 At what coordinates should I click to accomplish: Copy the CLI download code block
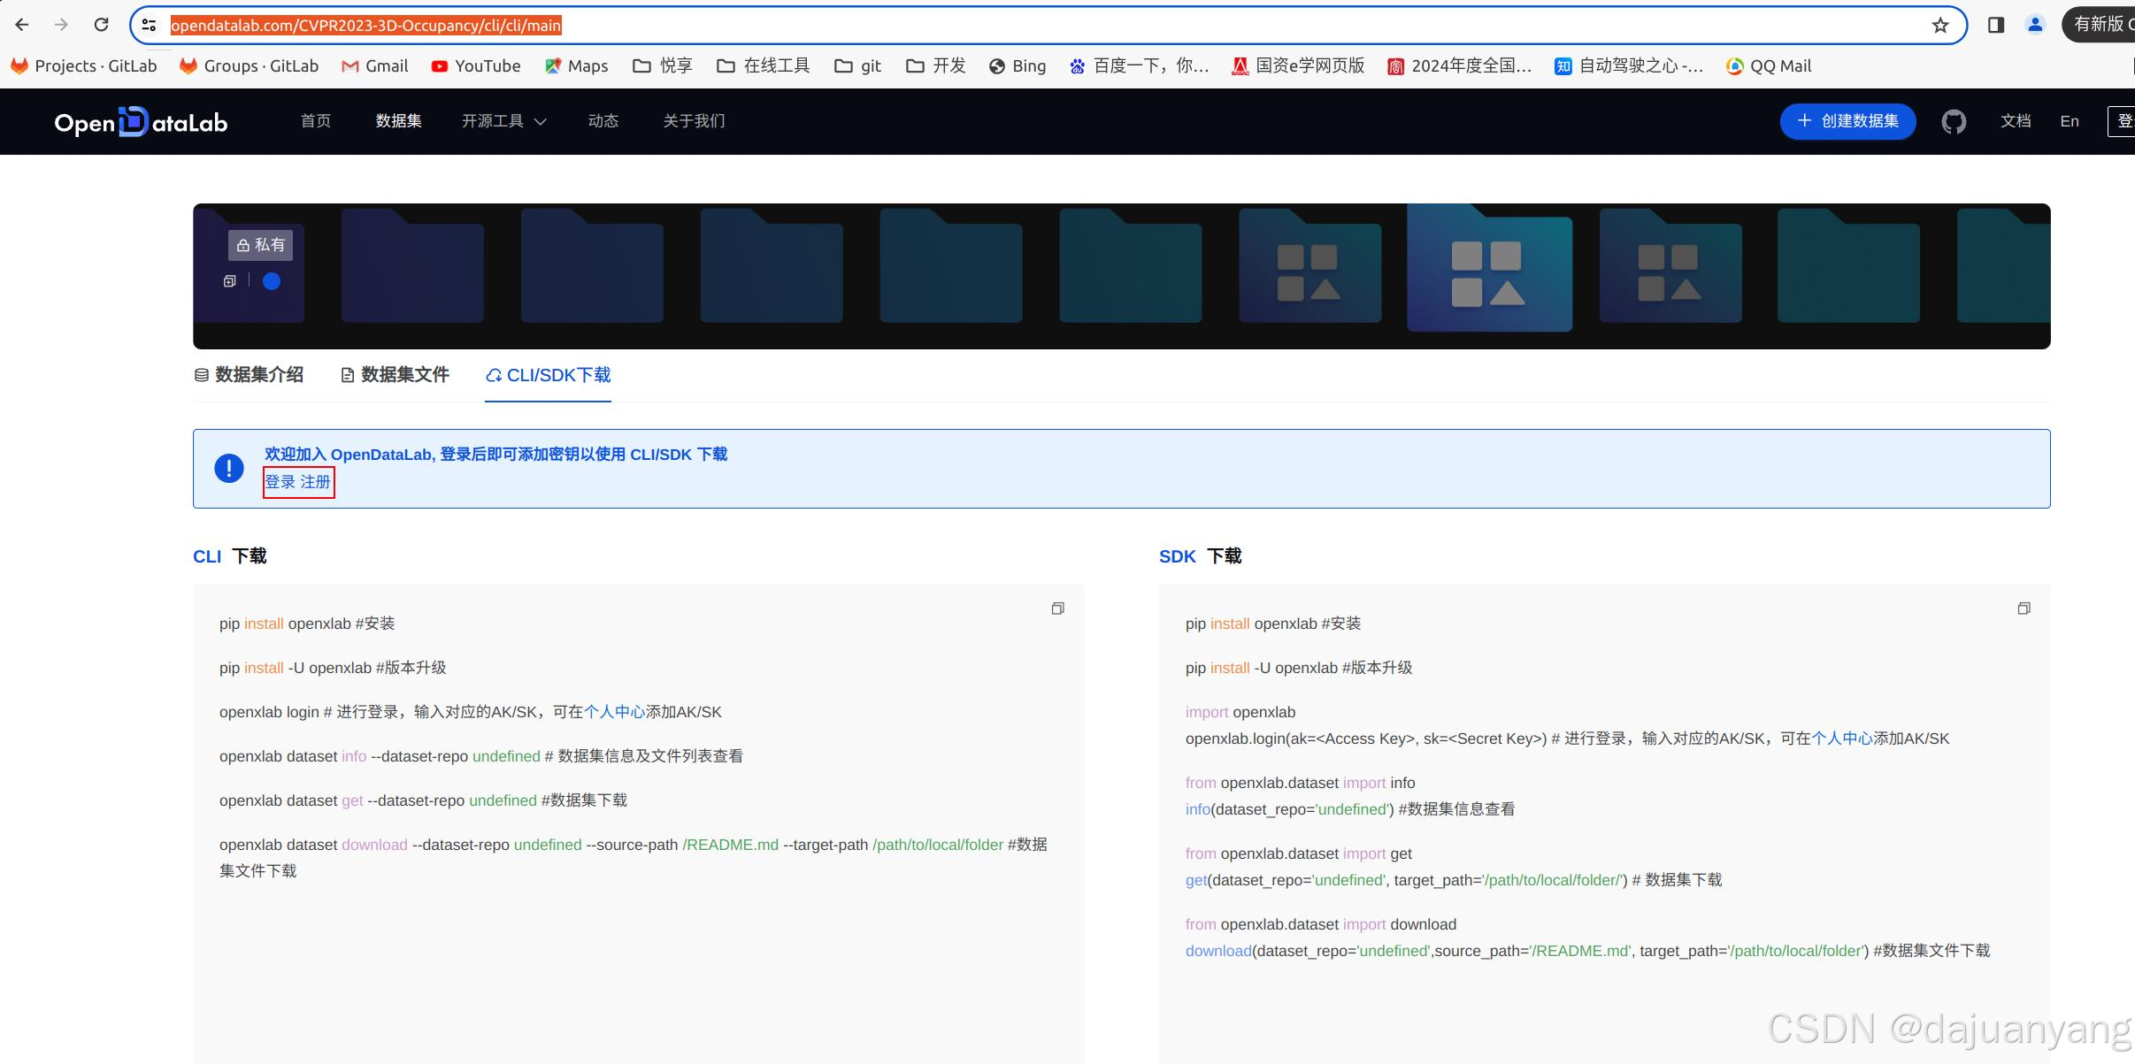click(x=1057, y=609)
